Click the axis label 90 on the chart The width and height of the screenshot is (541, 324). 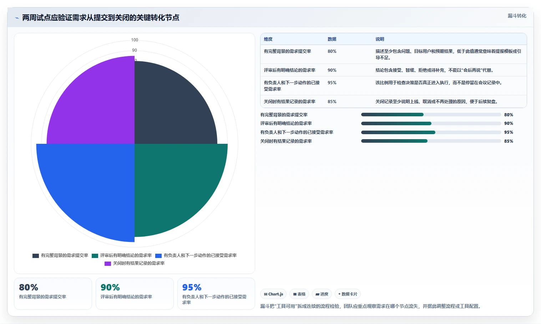coord(135,50)
